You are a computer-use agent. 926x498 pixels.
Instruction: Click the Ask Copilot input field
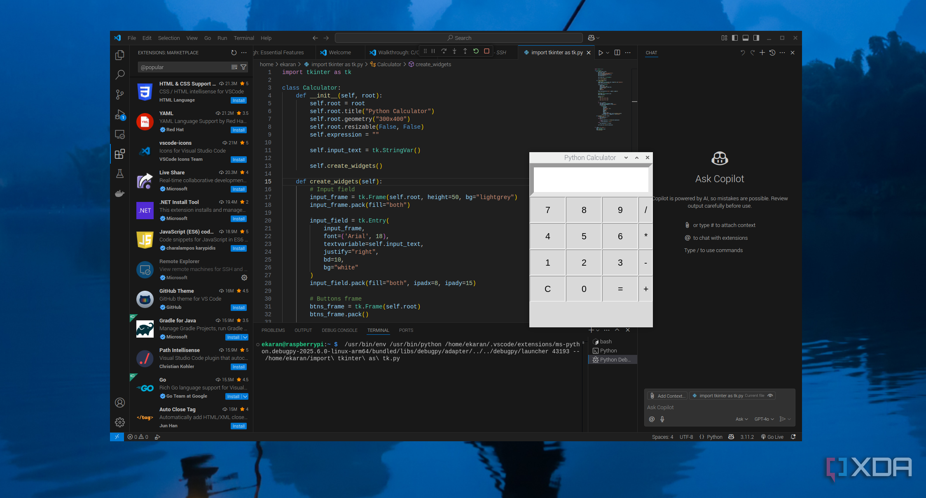pyautogui.click(x=719, y=407)
